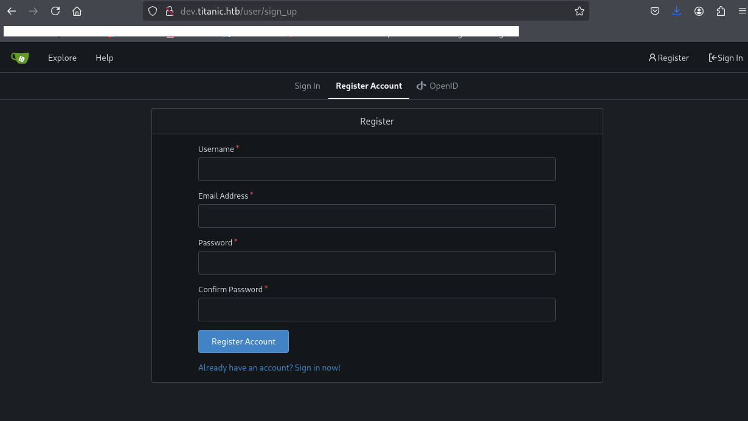Open the Save to Pocket icon
Image resolution: width=748 pixels, height=421 pixels.
[x=655, y=11]
